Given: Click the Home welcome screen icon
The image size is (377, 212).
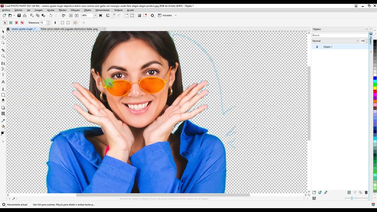Looking at the screenshot, I should [8, 29].
